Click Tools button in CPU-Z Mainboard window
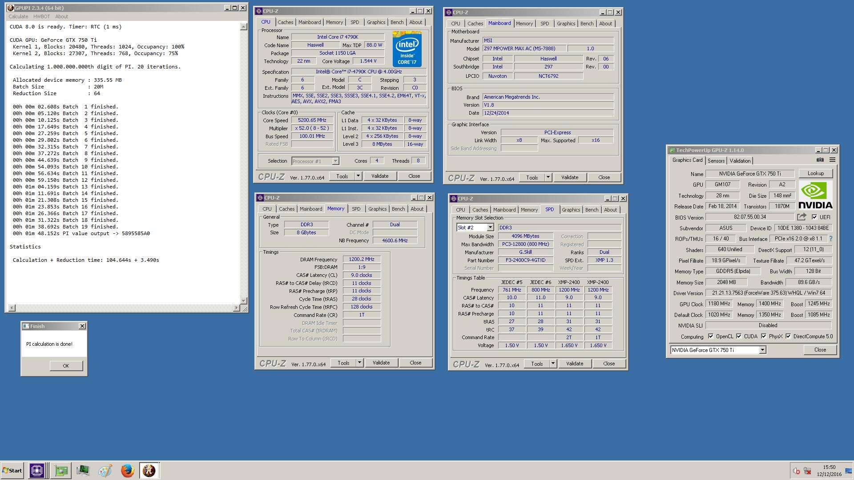 click(x=532, y=177)
